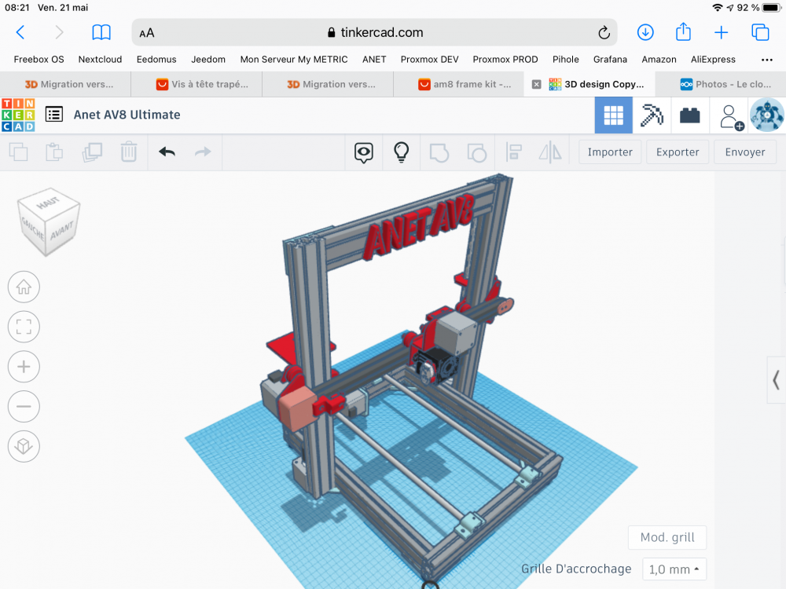Open the ANET bookmark

(x=374, y=59)
